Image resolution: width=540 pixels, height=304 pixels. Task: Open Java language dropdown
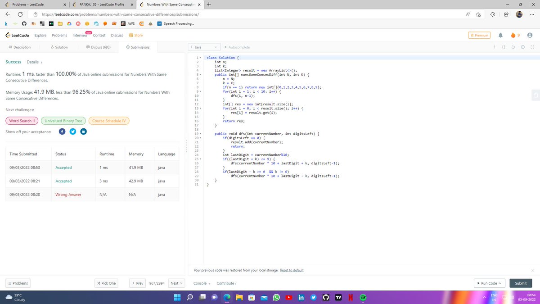pyautogui.click(x=204, y=47)
